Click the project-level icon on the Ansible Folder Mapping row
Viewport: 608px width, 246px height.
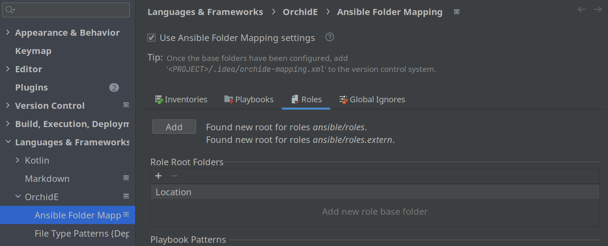(126, 214)
